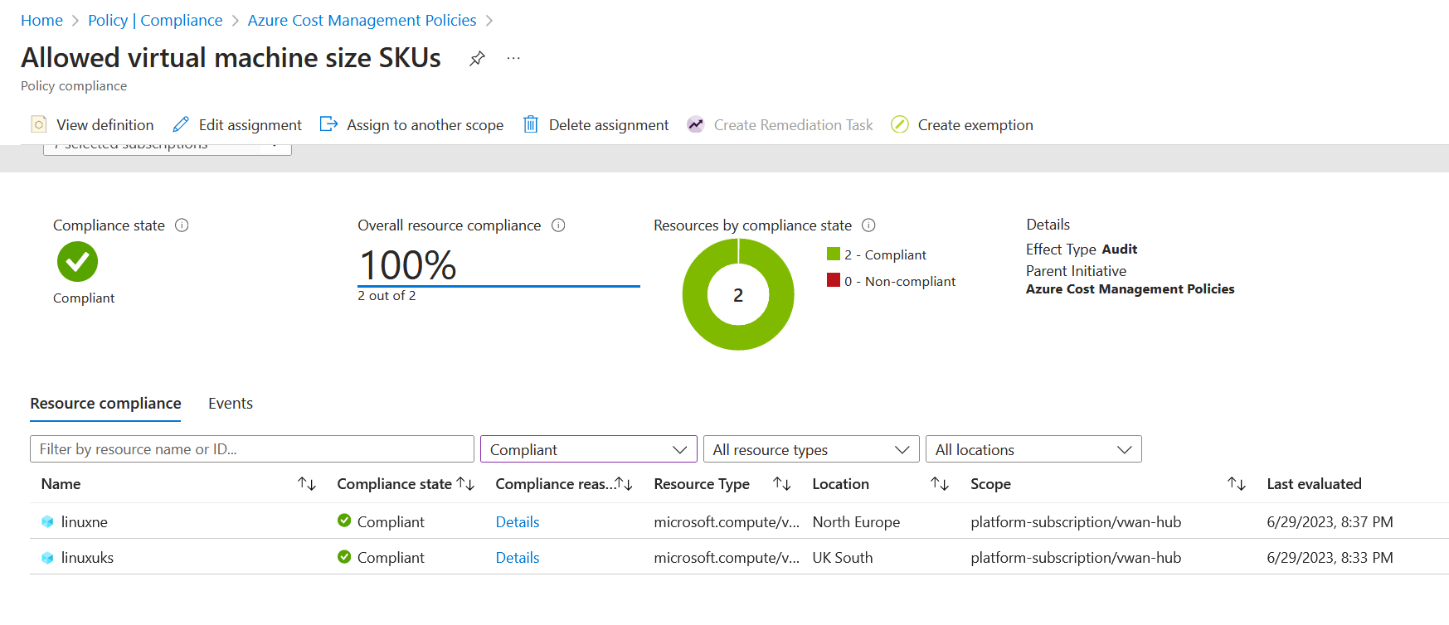The width and height of the screenshot is (1449, 625).
Task: Sort by Compliance reason column
Action: (x=624, y=483)
